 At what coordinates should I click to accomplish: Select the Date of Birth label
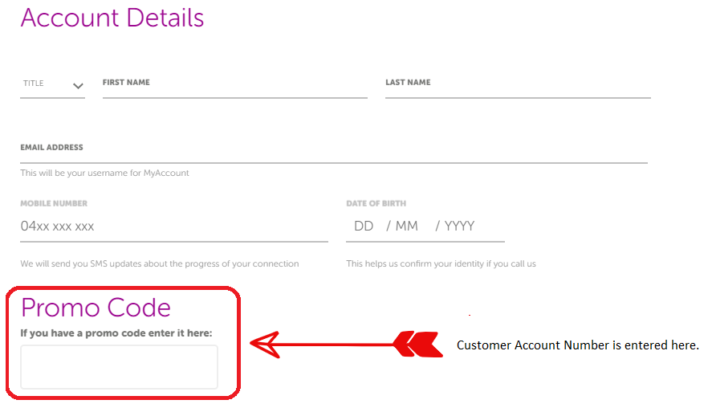tap(376, 203)
